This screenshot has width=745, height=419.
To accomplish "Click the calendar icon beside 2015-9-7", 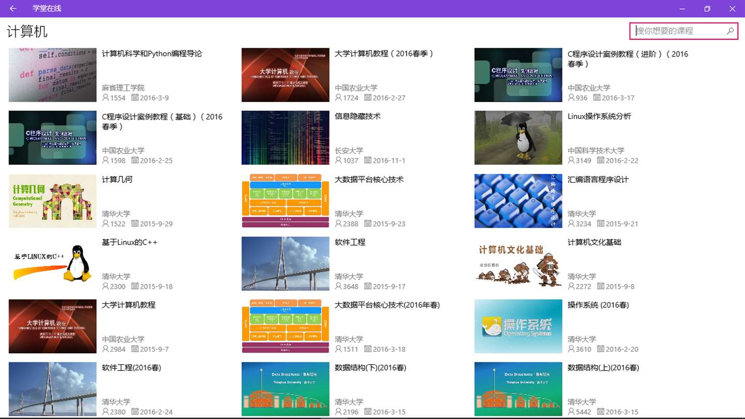I will 135,349.
